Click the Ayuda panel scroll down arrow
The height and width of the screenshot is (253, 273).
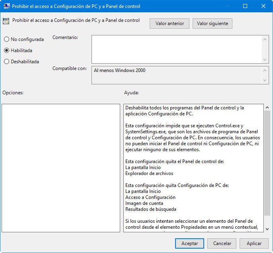point(267,229)
